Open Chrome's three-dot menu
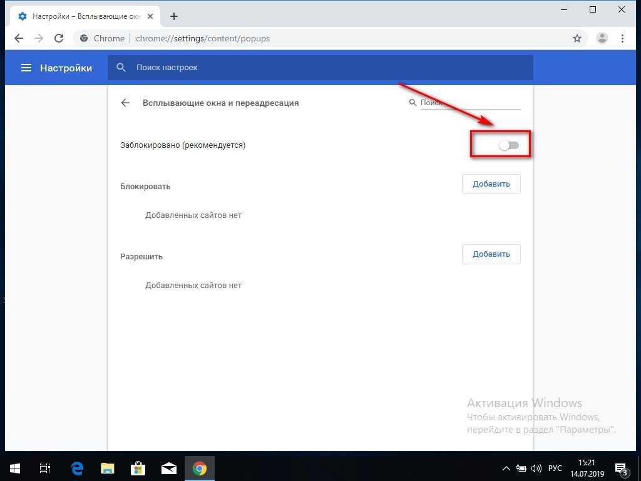The width and height of the screenshot is (641, 481). [x=622, y=38]
